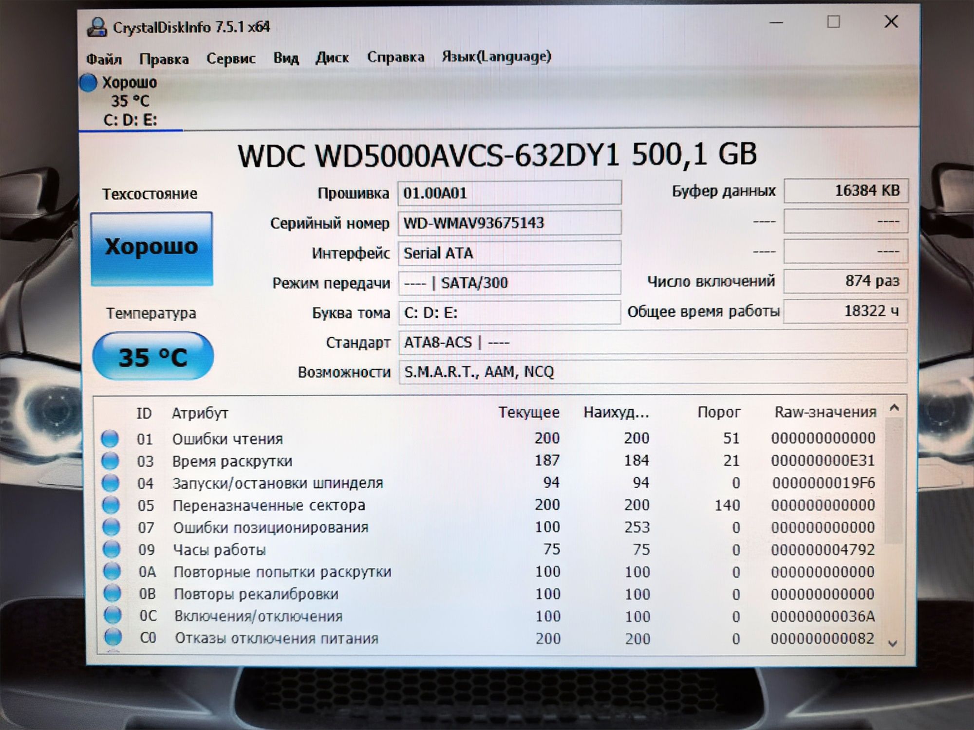Select the Включения/отключения row text
The height and width of the screenshot is (730, 974).
pyautogui.click(x=259, y=616)
